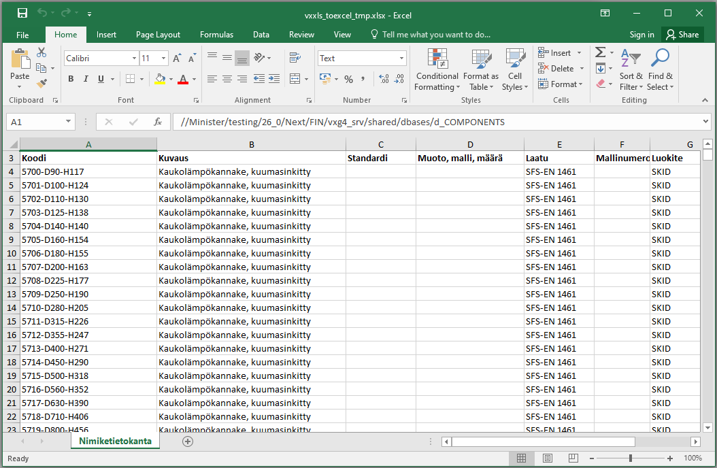Click the Share button
Viewport: 717px width, 468px height.
click(682, 35)
